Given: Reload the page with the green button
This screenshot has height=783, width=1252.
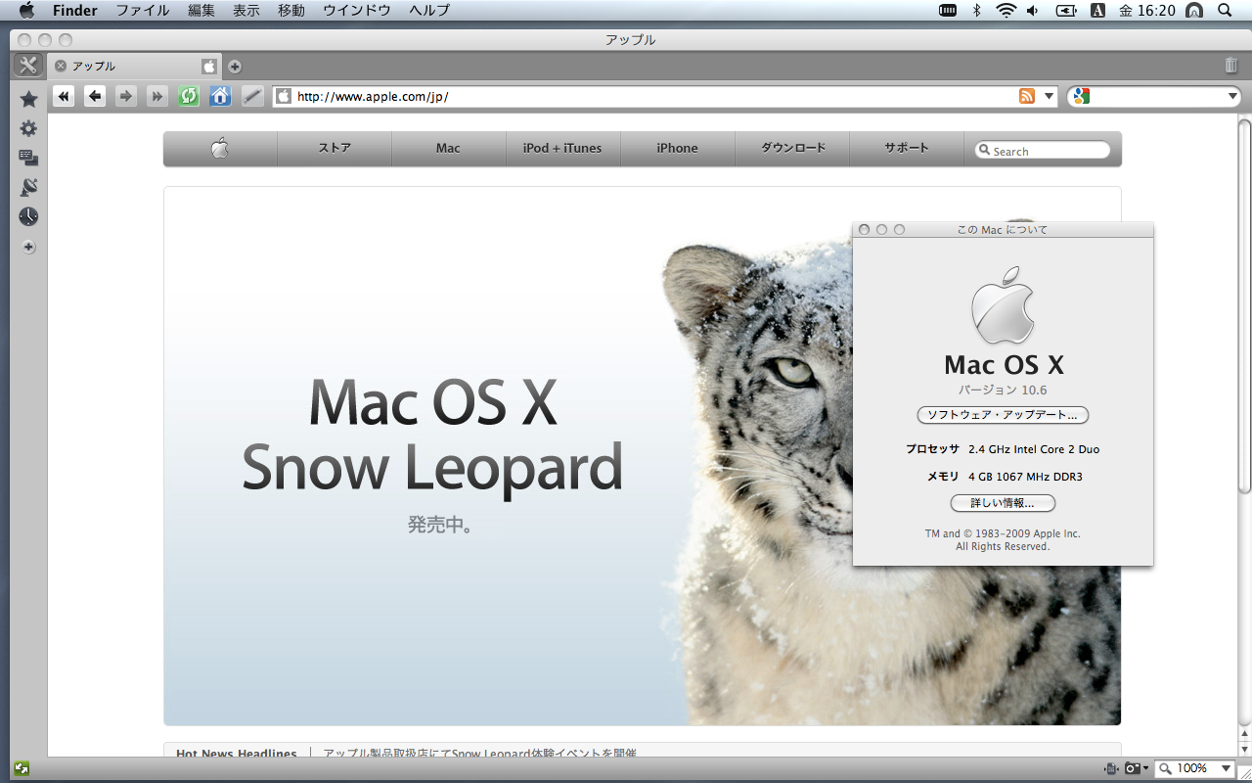Looking at the screenshot, I should (x=189, y=96).
